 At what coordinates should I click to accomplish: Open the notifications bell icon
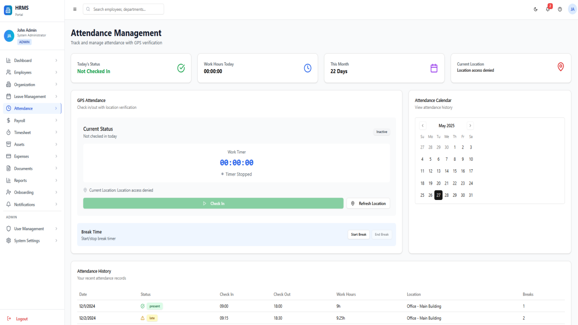point(548,9)
